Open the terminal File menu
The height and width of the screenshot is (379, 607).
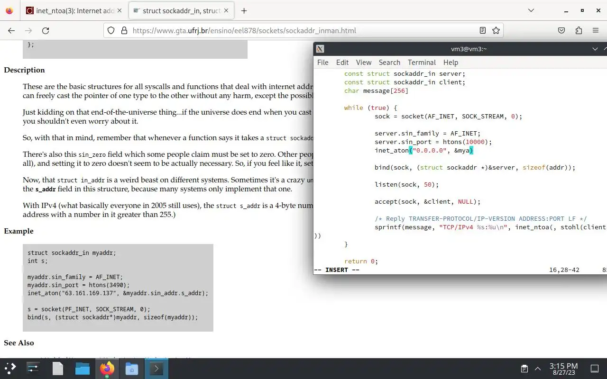[323, 63]
